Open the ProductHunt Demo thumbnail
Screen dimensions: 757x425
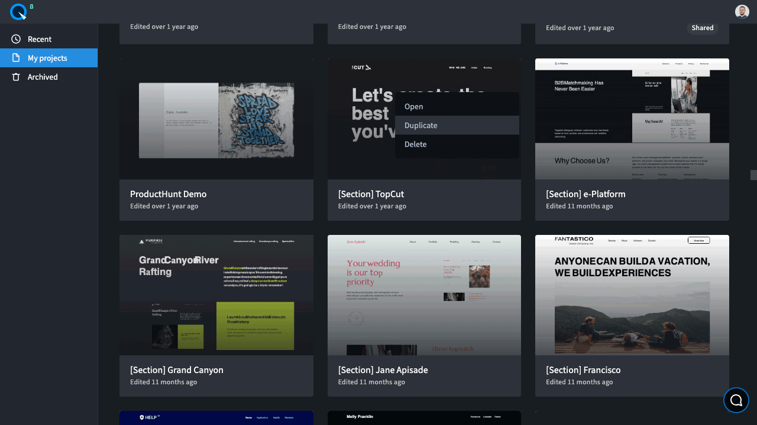(216, 119)
